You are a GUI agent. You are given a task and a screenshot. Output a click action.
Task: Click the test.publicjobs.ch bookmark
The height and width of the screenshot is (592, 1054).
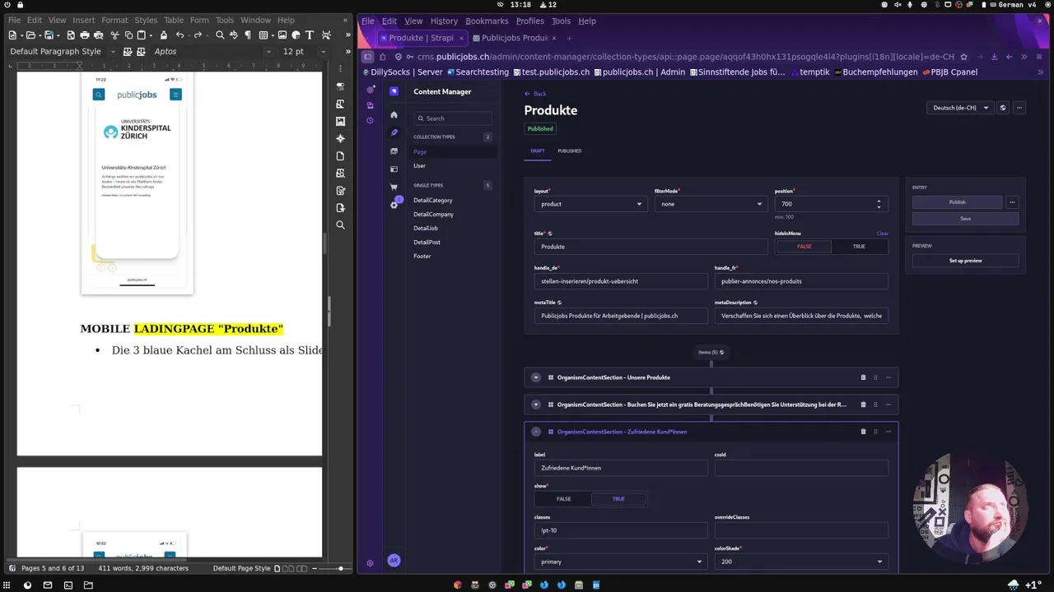[x=551, y=72]
